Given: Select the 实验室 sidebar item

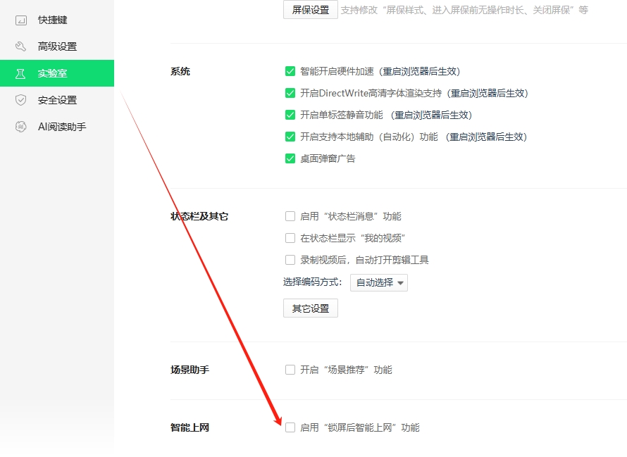Looking at the screenshot, I should 57,73.
